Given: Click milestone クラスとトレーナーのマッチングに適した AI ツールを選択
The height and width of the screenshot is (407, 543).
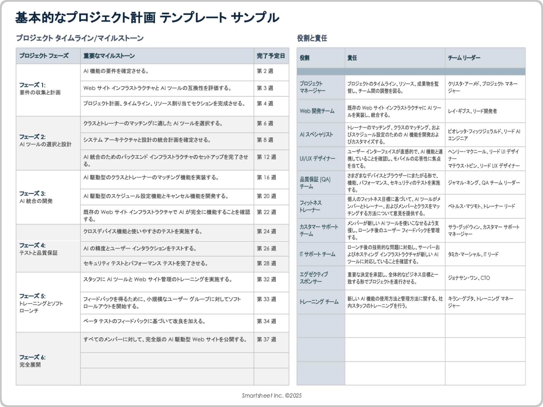Looking at the screenshot, I should [167, 124].
